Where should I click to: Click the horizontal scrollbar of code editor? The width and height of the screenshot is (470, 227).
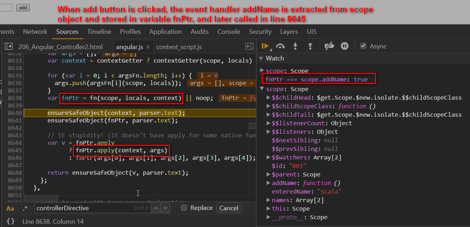pos(41,198)
